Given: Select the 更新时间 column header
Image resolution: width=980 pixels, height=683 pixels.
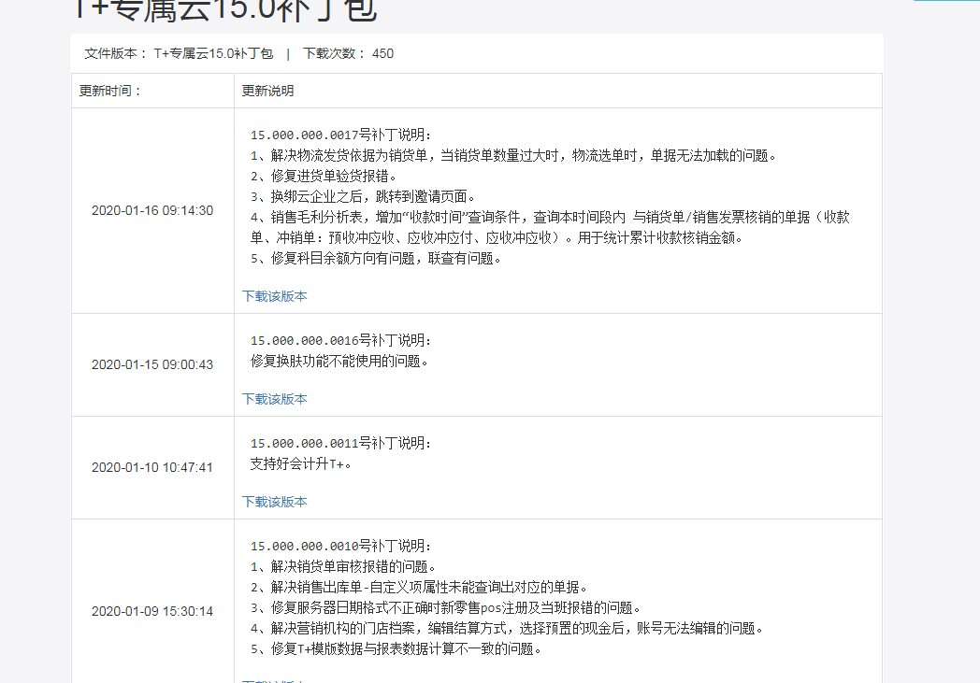Looking at the screenshot, I should click(110, 91).
